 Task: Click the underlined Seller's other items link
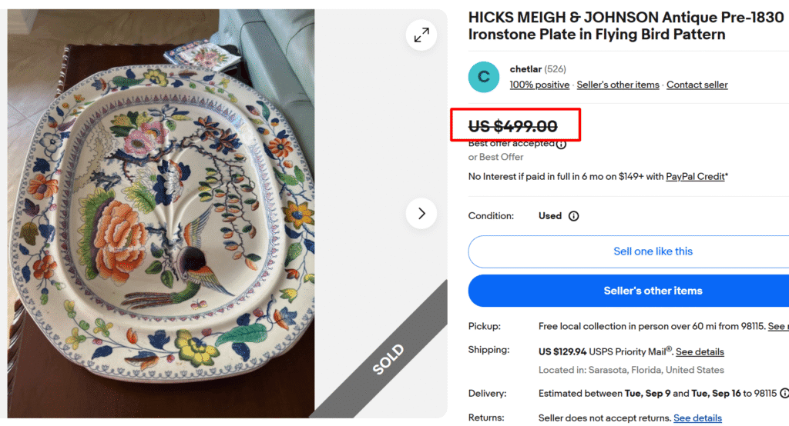pyautogui.click(x=618, y=85)
